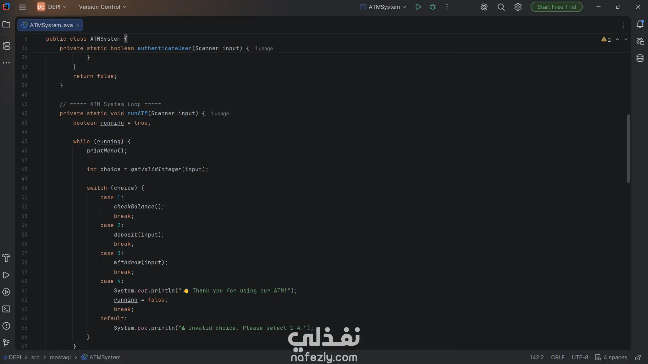Click the 'return false;' statement
This screenshot has height=364, width=648.
(x=95, y=76)
